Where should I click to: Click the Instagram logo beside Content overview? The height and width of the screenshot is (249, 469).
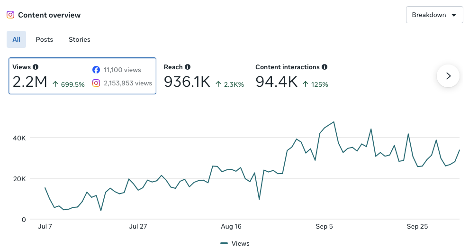pyautogui.click(x=10, y=15)
